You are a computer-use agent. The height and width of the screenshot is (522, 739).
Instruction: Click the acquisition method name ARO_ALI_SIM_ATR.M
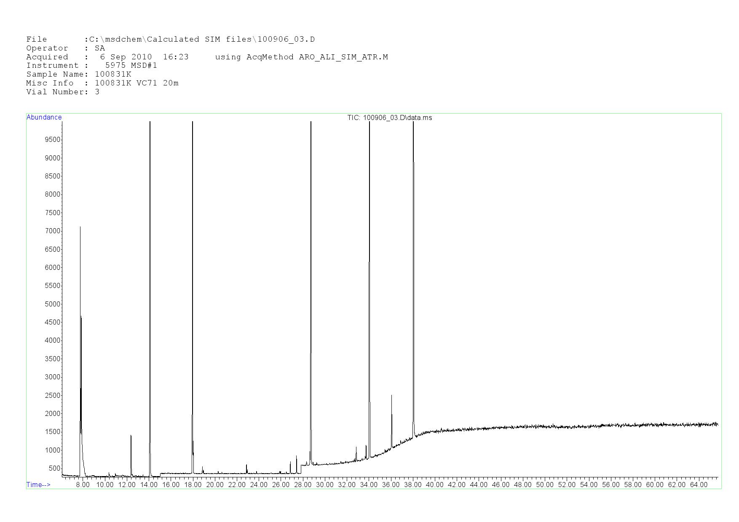tap(343, 57)
